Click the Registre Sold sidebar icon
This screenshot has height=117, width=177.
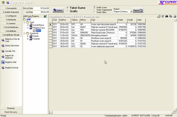click(x=3, y=62)
